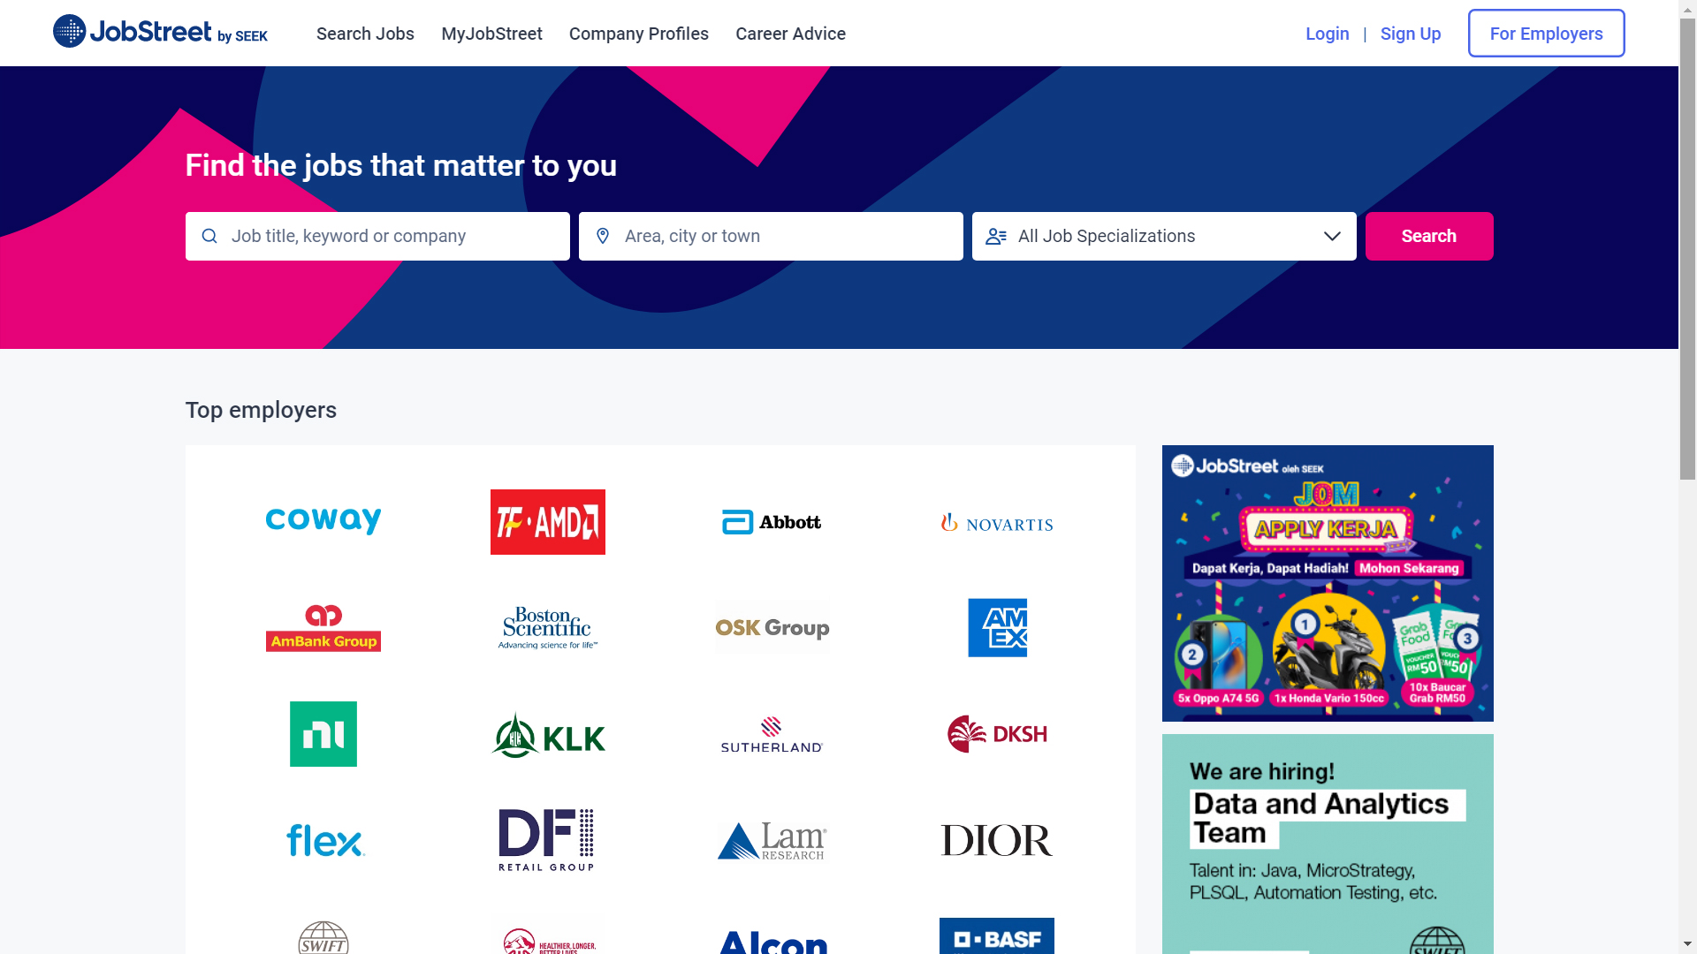Open the Sutherland employer logo
The width and height of the screenshot is (1697, 954).
(x=772, y=735)
